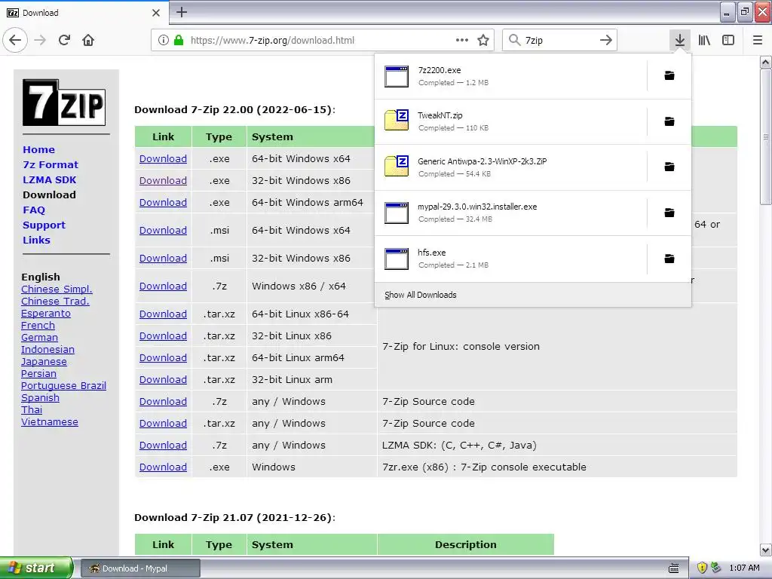Bookmark this page with the star
The height and width of the screenshot is (579, 772).
click(483, 40)
